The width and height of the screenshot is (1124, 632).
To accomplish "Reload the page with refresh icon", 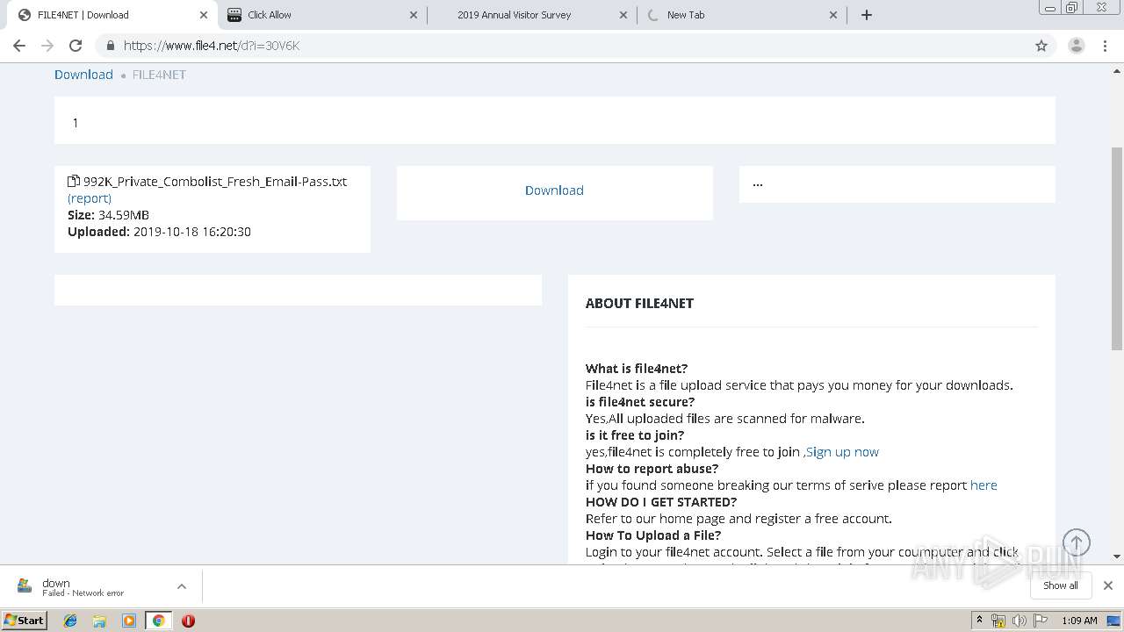I will click(76, 46).
